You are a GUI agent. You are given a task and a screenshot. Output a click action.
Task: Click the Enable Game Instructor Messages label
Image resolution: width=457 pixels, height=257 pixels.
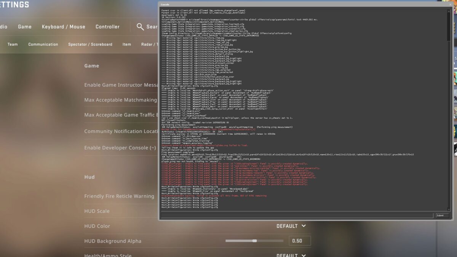click(x=121, y=85)
